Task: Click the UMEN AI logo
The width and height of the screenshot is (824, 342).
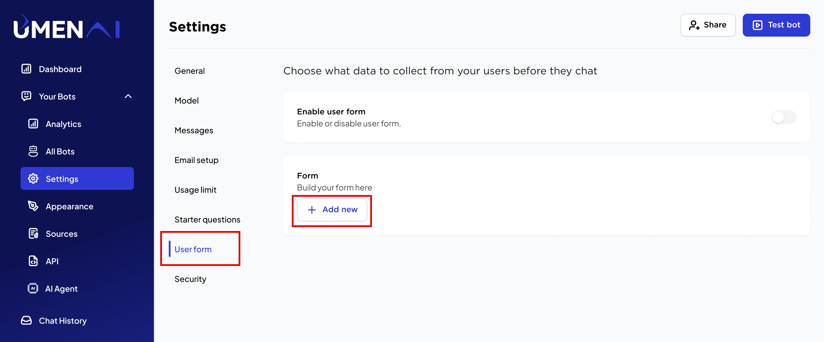Action: 67,27
